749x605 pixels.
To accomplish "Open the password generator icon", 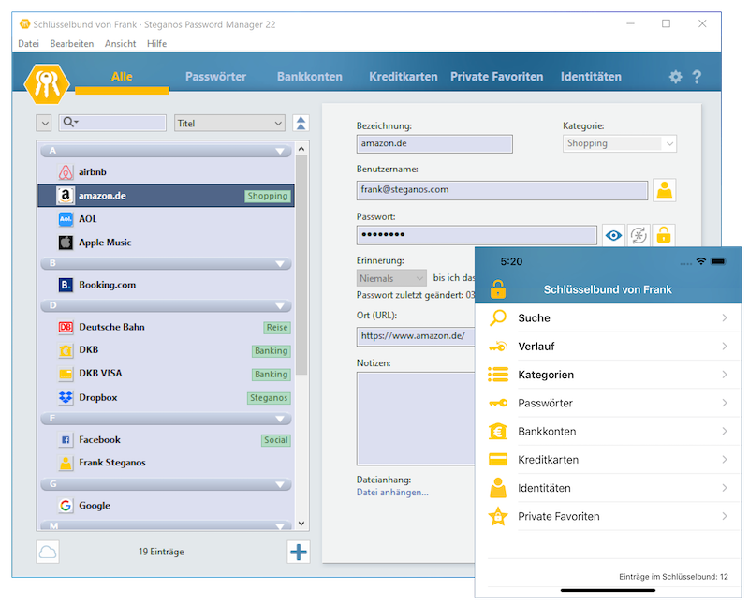I will (638, 235).
